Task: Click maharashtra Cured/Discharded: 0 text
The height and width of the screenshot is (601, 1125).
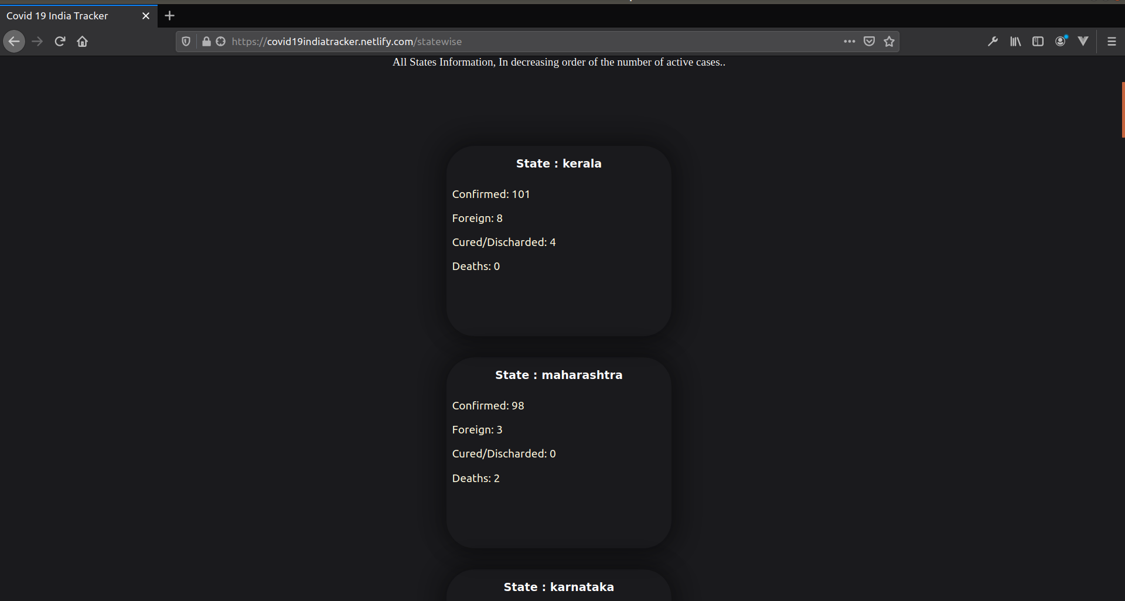Action: coord(504,454)
